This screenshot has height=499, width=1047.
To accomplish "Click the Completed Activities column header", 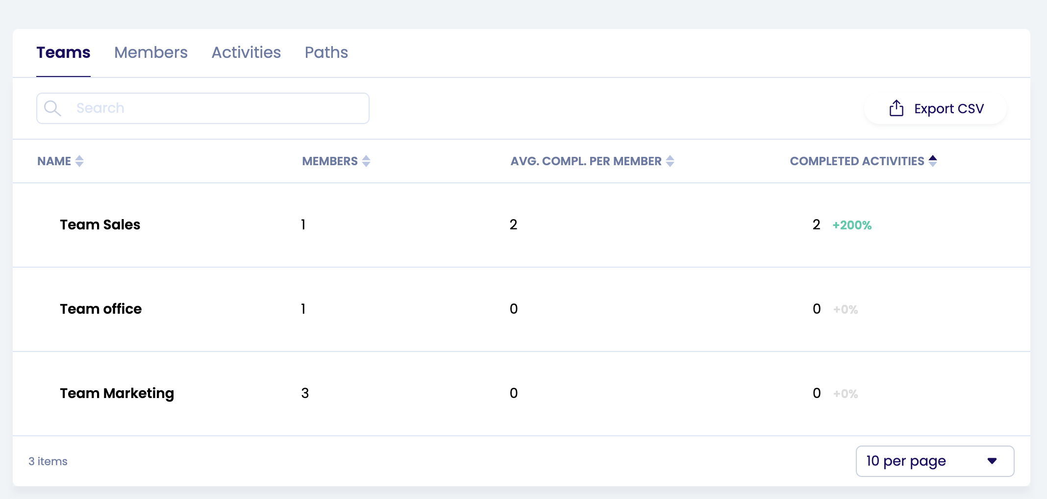I will pos(856,161).
